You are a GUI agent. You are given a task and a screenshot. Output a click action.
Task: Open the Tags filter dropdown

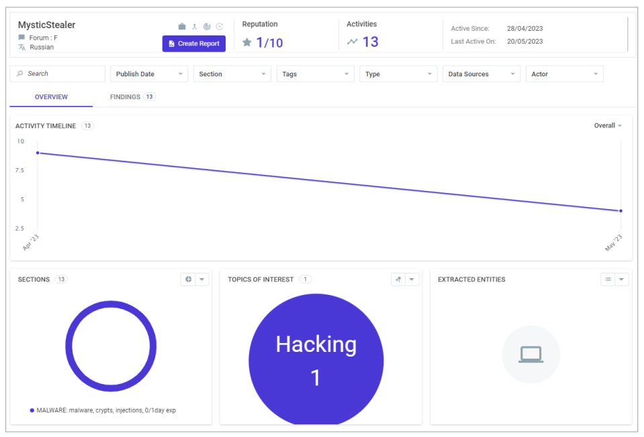click(x=316, y=74)
